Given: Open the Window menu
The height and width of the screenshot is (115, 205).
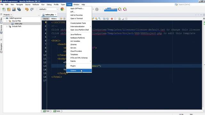Looking at the screenshot, I should click(76, 4).
